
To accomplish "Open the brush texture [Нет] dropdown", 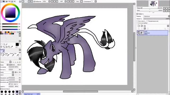I will (7, 75).
